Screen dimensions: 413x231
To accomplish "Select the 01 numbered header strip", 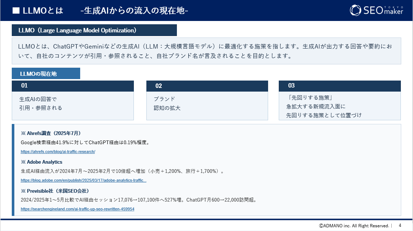I will point(72,86).
